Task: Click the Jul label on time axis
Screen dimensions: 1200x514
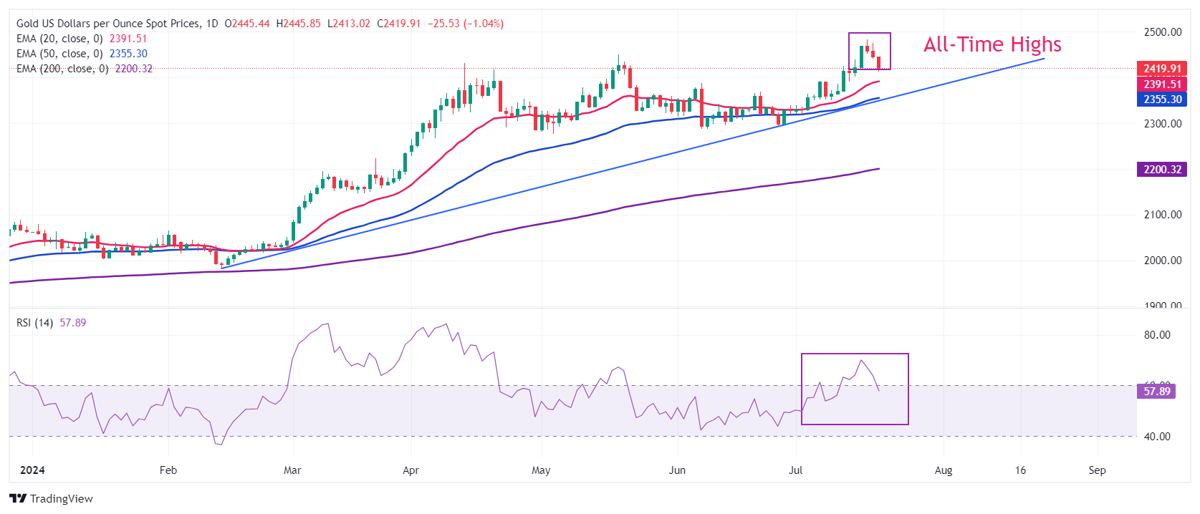Action: [x=795, y=470]
